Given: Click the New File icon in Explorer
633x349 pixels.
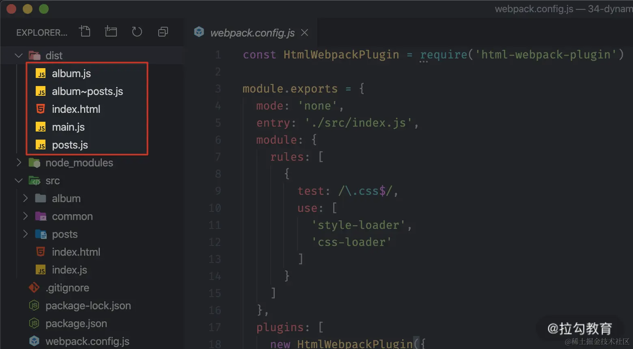Looking at the screenshot, I should point(85,31).
